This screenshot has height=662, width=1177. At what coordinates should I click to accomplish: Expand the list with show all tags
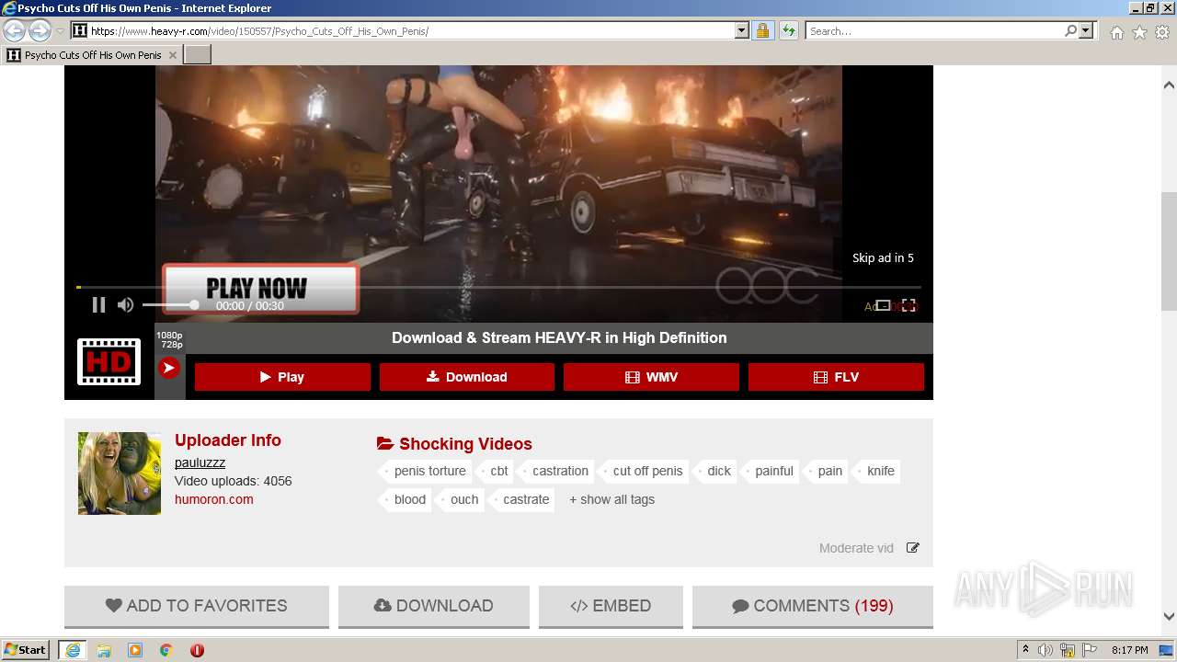tap(612, 499)
